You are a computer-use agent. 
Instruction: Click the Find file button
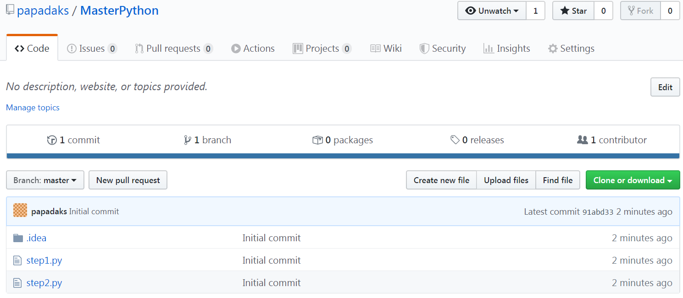[x=558, y=180]
